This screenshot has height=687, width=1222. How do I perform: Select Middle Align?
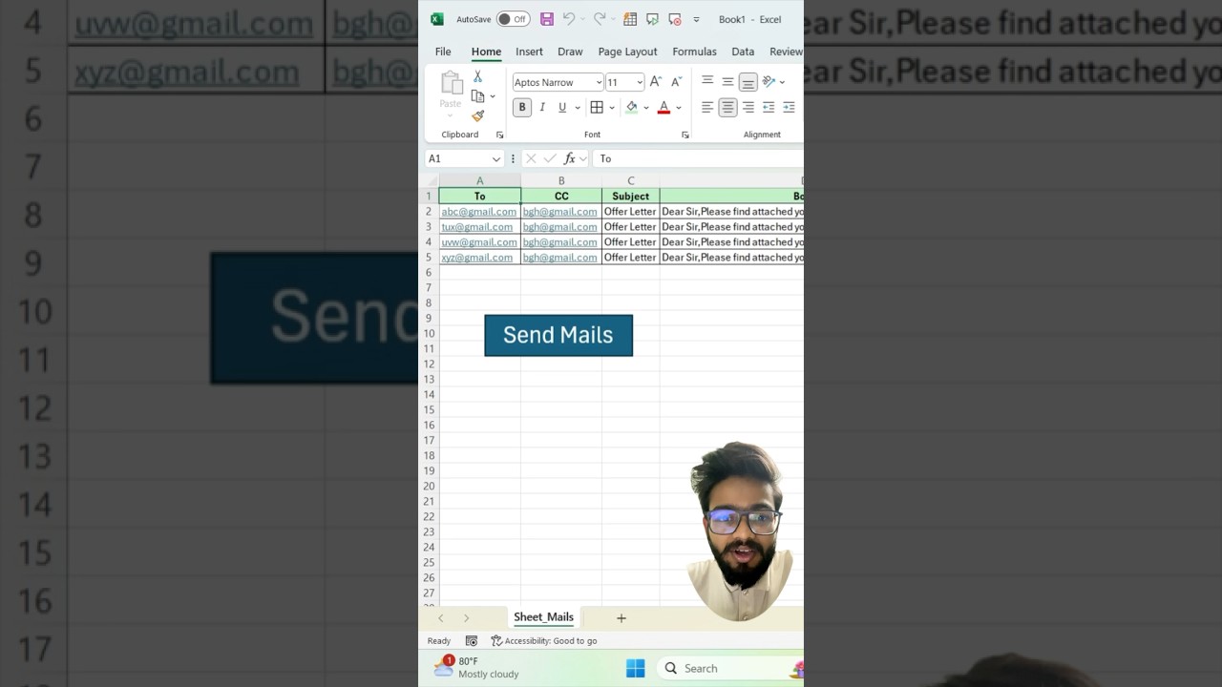coord(727,82)
